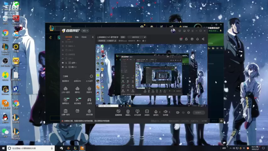This screenshot has width=268, height=151.
Task: Click the streaming preview canvas
Action: [151, 76]
